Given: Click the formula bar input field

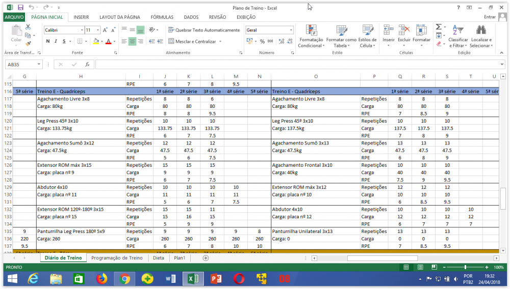Looking at the screenshot, I should pos(296,65).
